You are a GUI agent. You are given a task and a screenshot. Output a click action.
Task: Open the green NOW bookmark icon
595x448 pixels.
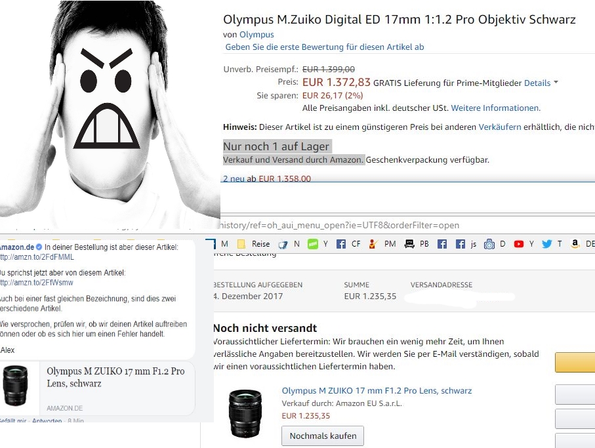(313, 244)
